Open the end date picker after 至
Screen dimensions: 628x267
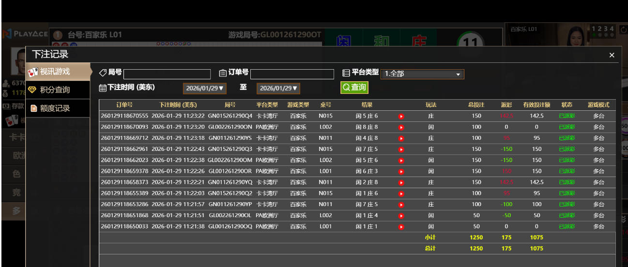(278, 89)
